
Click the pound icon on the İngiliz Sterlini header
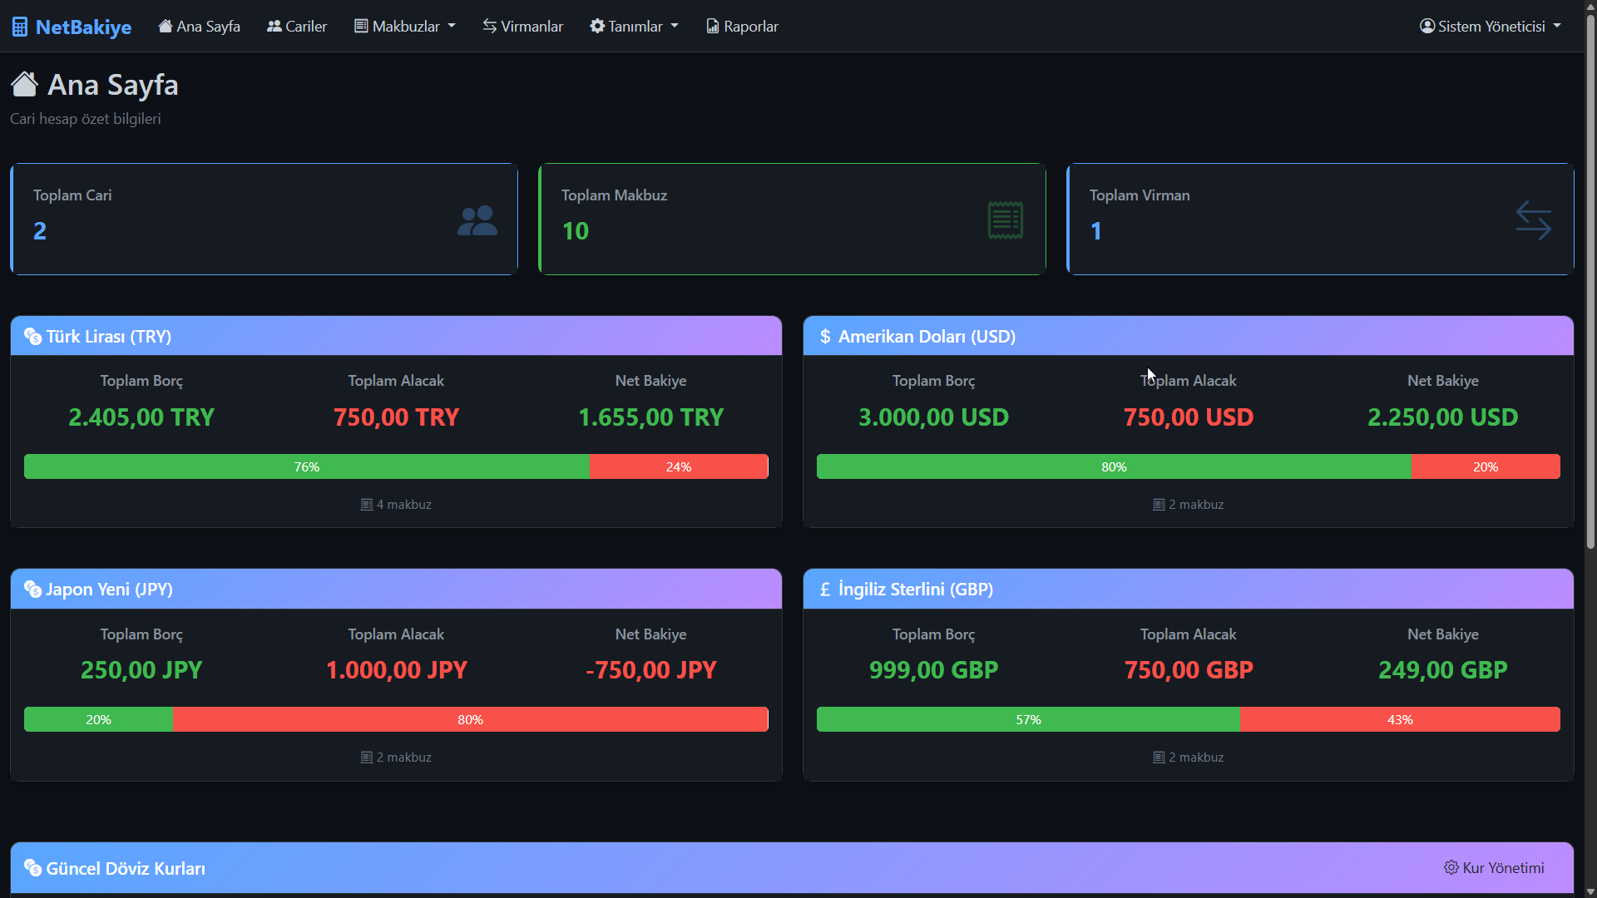(824, 590)
